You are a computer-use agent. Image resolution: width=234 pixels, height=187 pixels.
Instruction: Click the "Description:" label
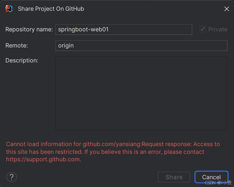tap(22, 61)
